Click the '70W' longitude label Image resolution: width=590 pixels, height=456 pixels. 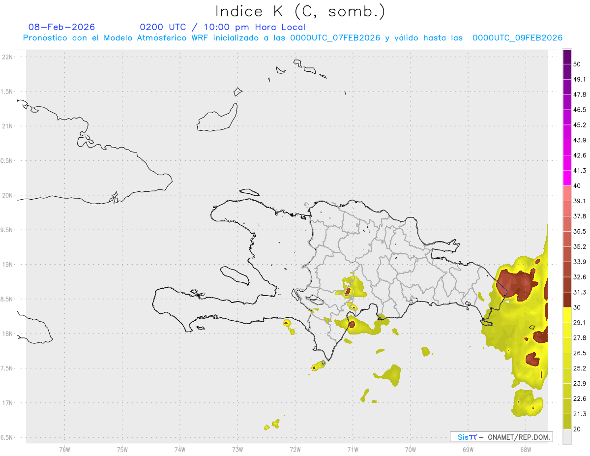[x=411, y=449]
